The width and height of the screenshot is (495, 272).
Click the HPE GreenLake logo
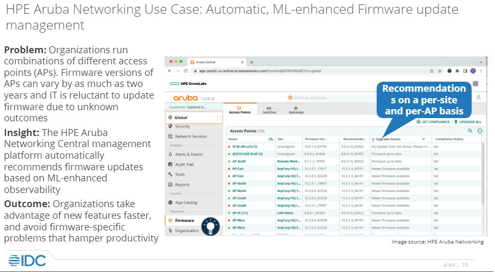click(188, 83)
